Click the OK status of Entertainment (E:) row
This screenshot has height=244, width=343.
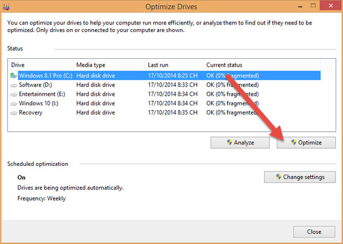click(x=232, y=94)
